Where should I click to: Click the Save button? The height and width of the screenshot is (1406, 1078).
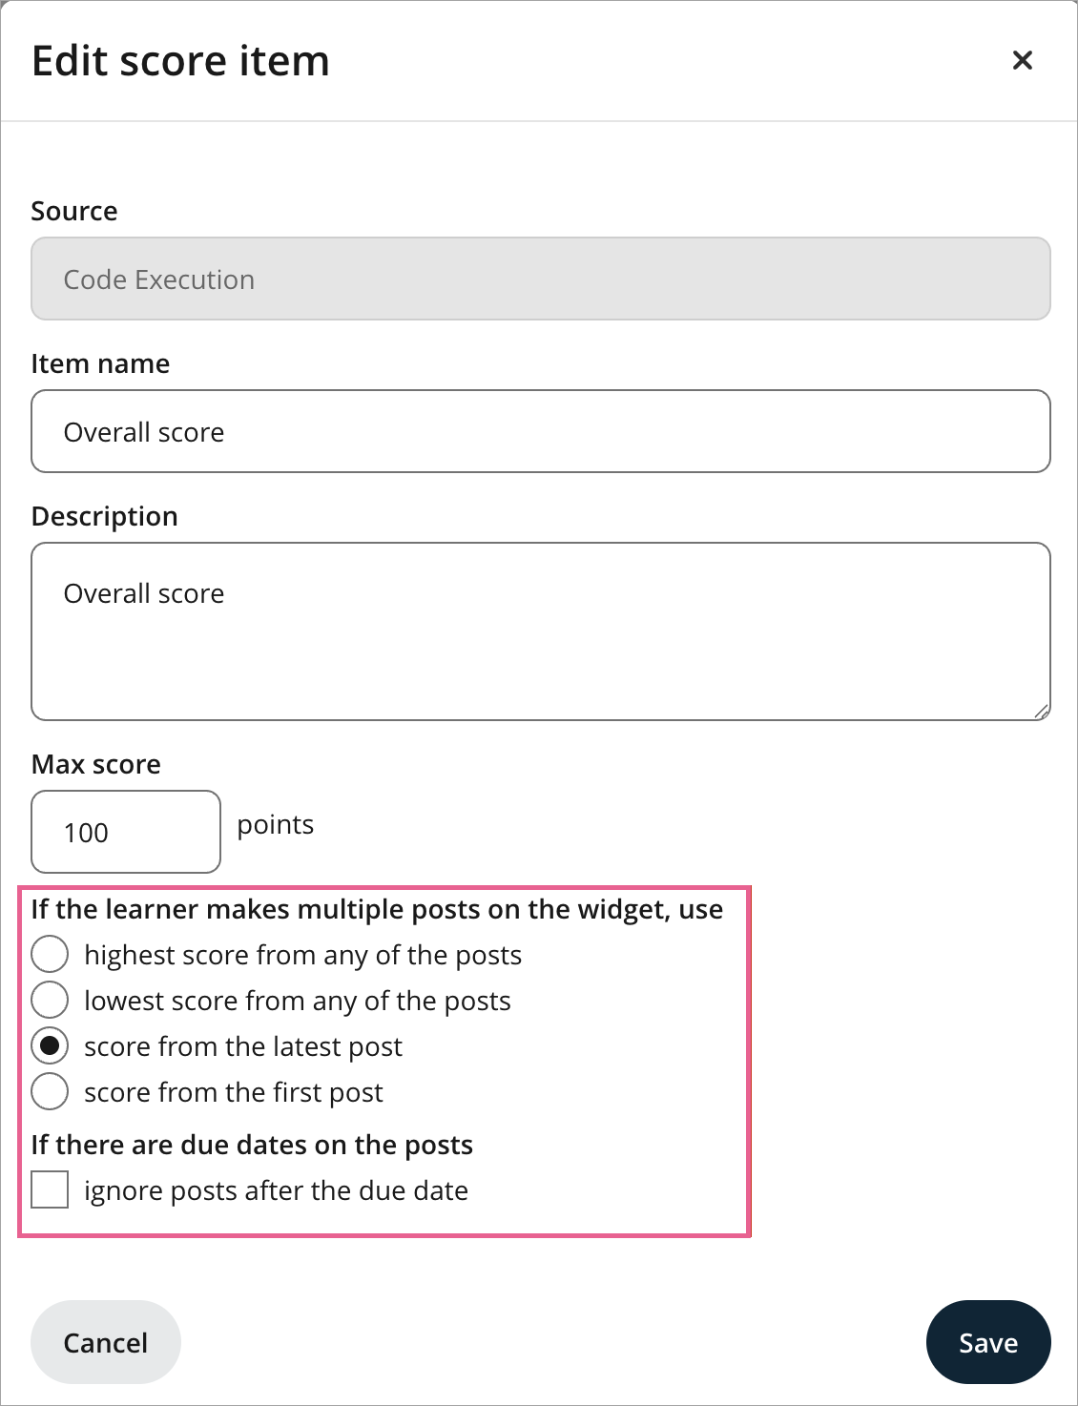point(988,1342)
